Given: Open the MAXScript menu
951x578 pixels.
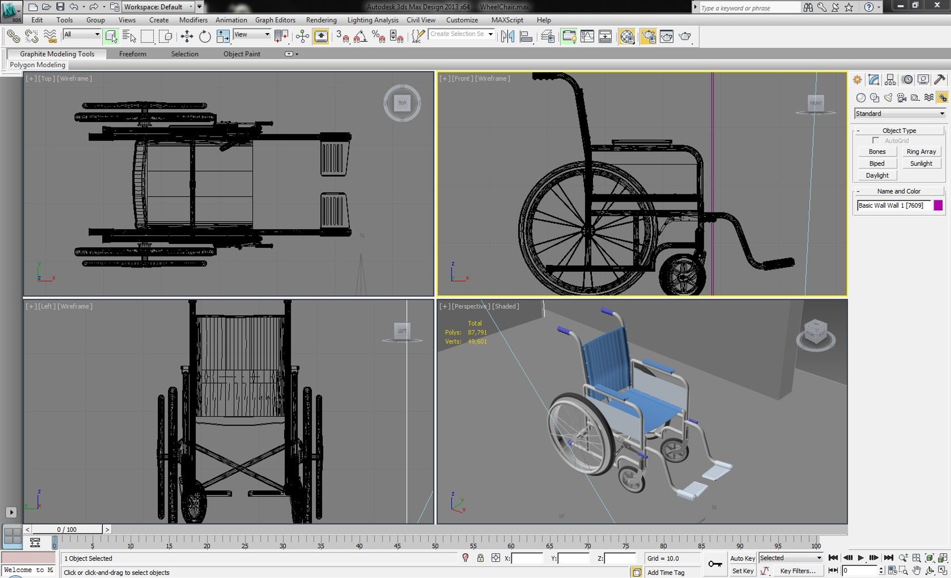Looking at the screenshot, I should 507,20.
